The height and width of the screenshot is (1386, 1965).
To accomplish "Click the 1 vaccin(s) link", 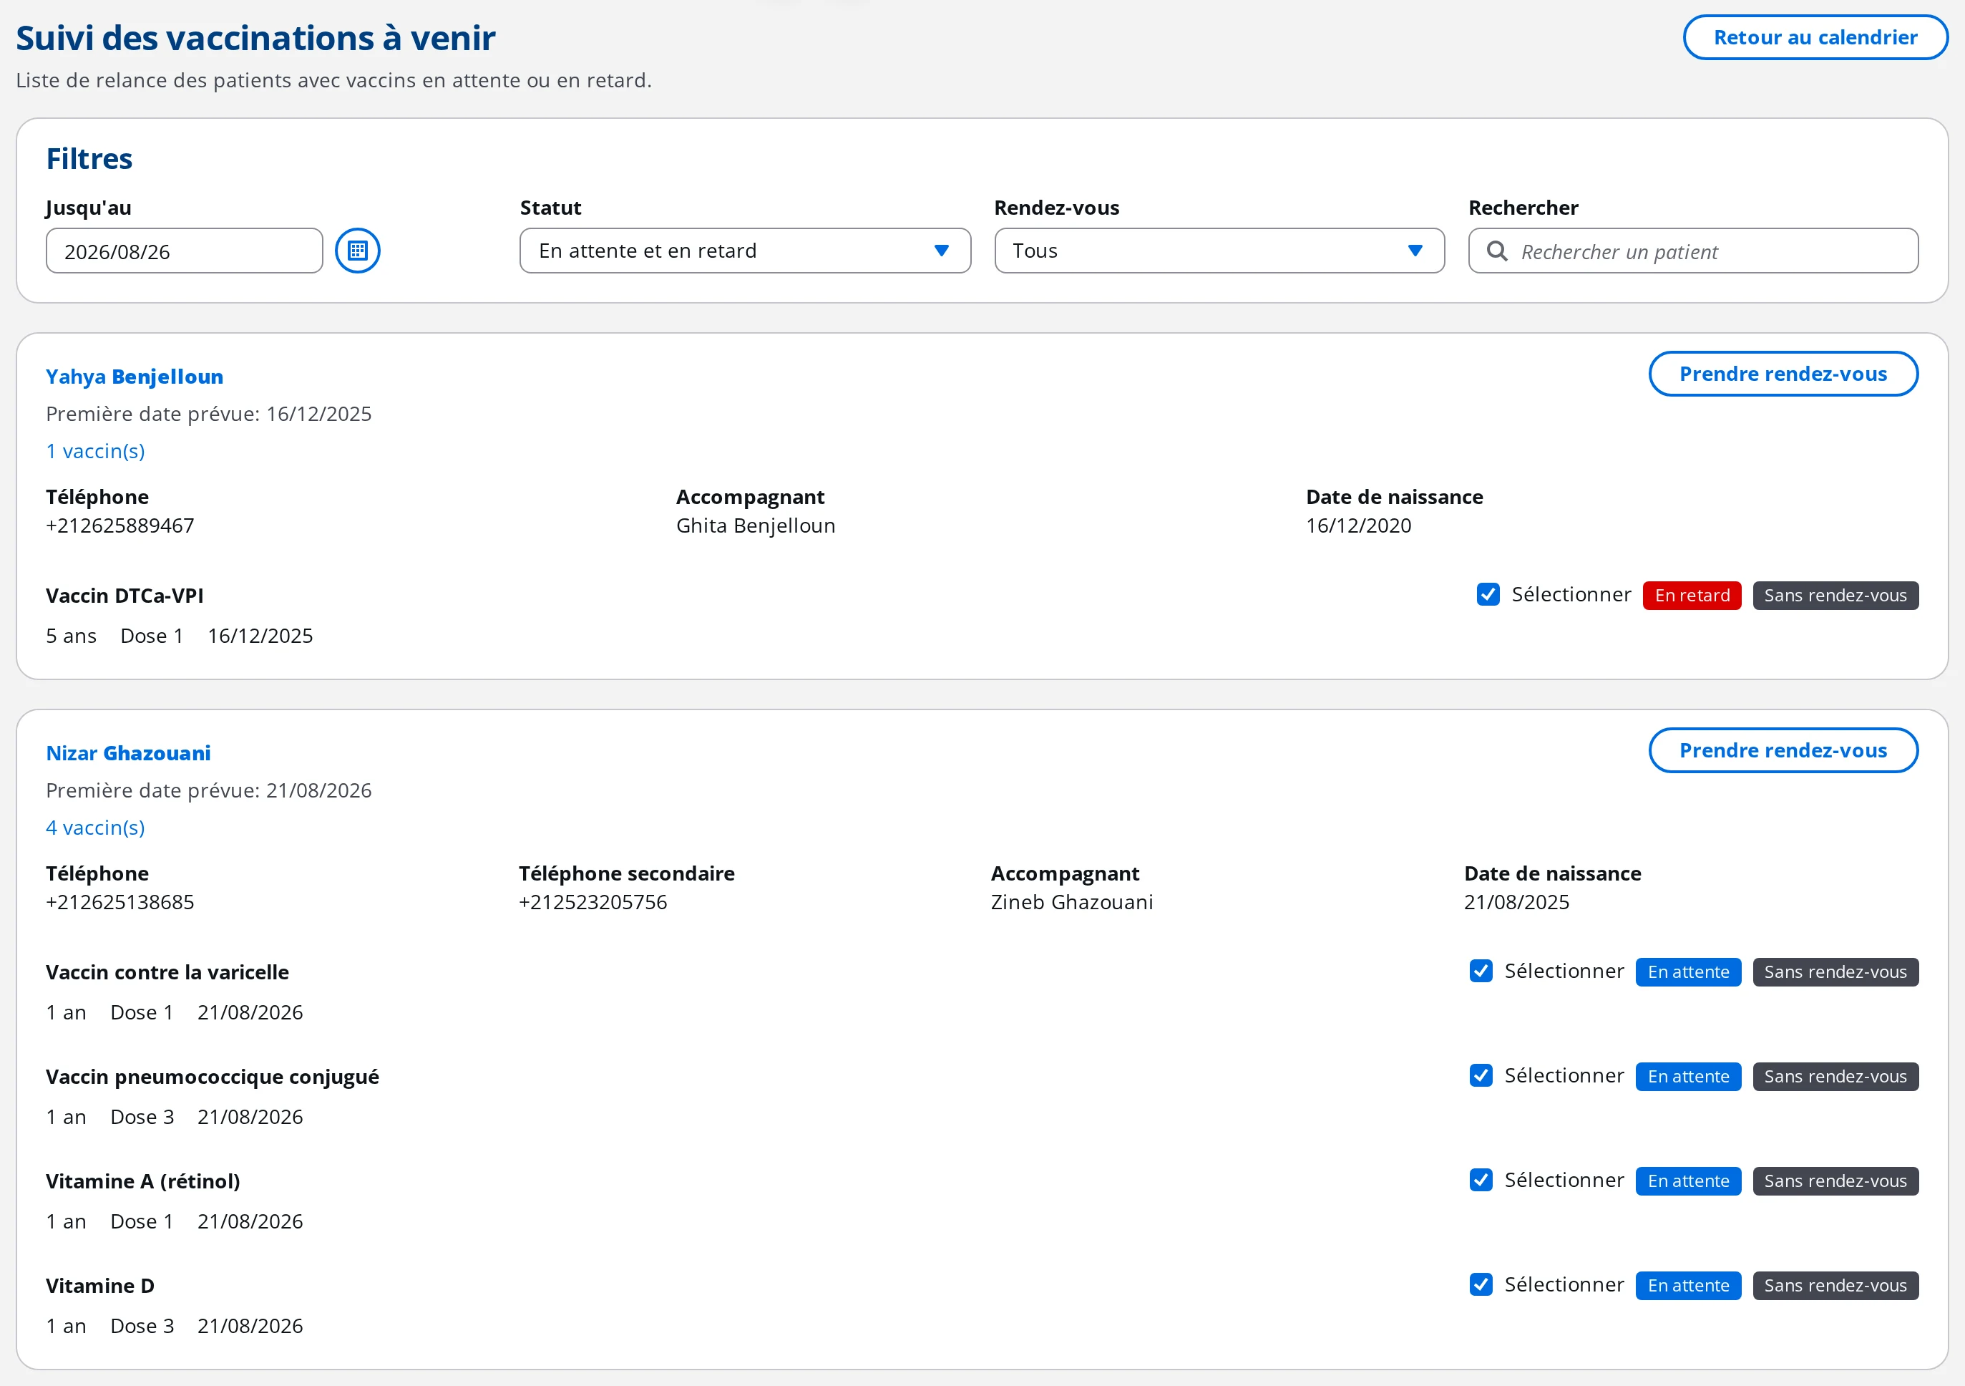I will 95,451.
